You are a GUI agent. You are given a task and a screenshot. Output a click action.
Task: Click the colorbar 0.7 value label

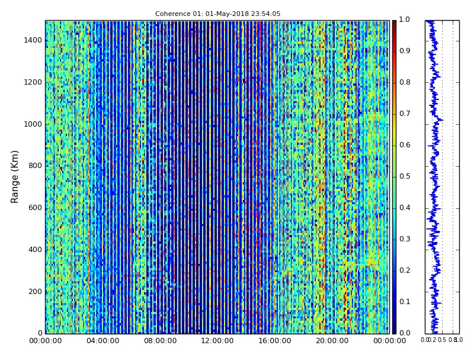click(405, 114)
